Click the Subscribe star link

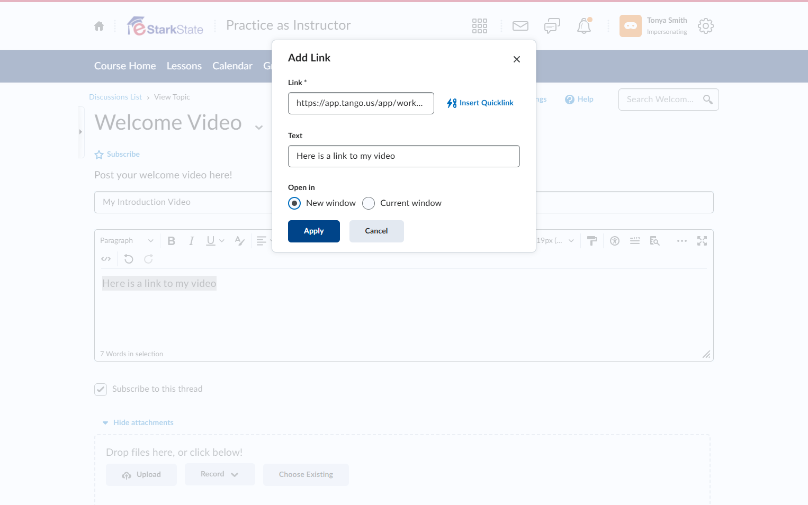[x=117, y=155]
